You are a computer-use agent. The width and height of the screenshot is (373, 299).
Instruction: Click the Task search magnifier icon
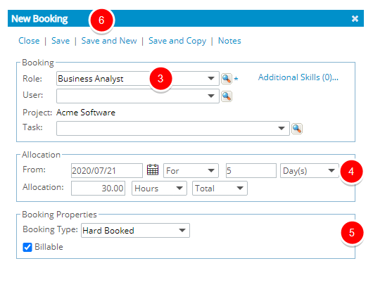(297, 129)
